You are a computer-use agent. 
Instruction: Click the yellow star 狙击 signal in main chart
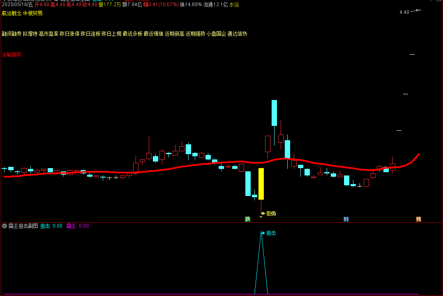tap(268, 214)
